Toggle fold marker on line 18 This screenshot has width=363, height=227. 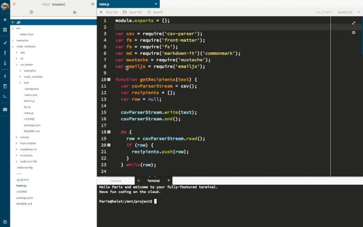[109, 132]
